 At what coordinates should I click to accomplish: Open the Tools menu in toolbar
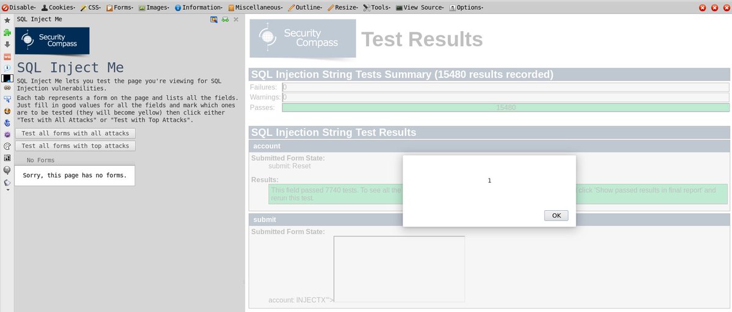[x=378, y=8]
